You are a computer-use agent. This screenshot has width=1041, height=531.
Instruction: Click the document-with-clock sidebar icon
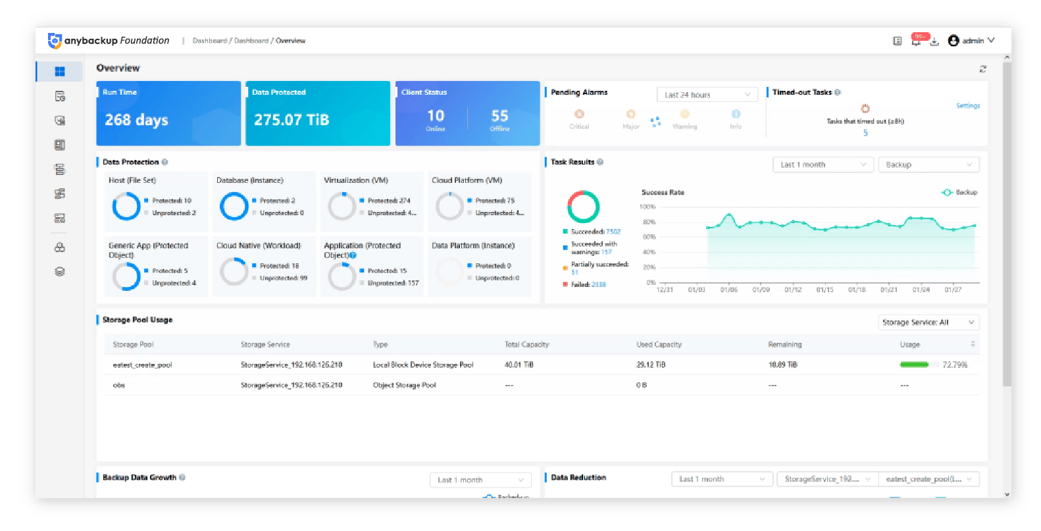(x=60, y=96)
